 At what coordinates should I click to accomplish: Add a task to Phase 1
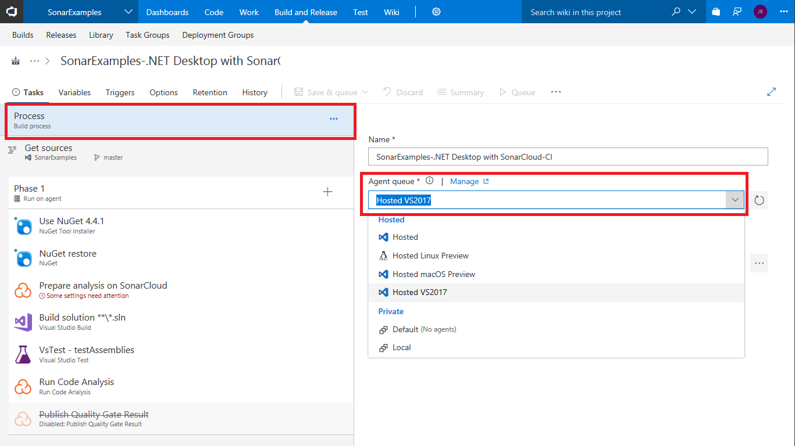(327, 192)
